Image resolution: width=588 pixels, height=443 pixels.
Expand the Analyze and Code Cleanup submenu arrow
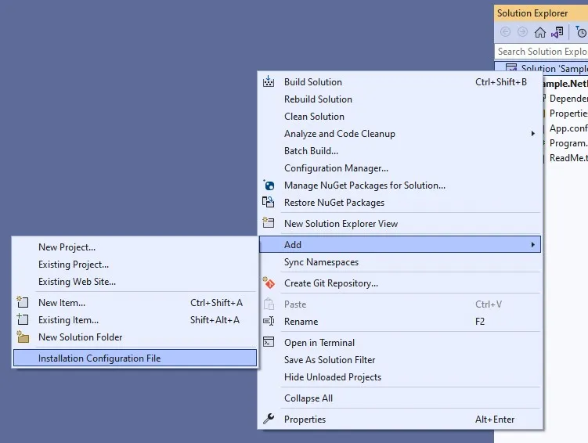533,133
